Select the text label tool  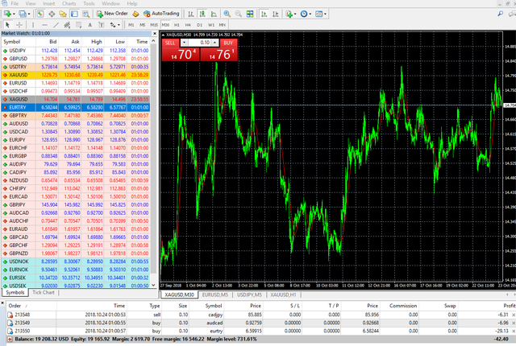(101, 25)
